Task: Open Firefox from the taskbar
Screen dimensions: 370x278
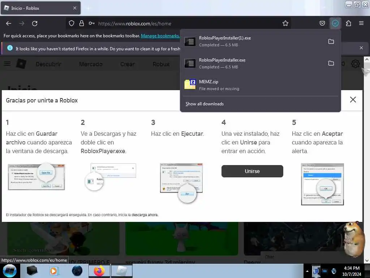Action: click(99, 271)
